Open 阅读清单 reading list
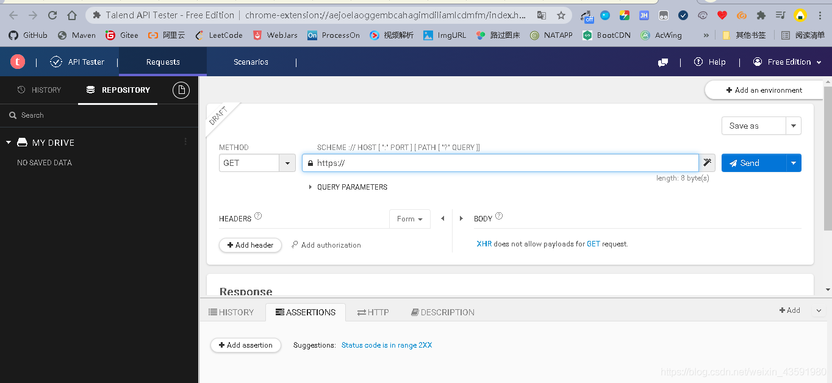The height and width of the screenshot is (383, 832). click(x=803, y=35)
